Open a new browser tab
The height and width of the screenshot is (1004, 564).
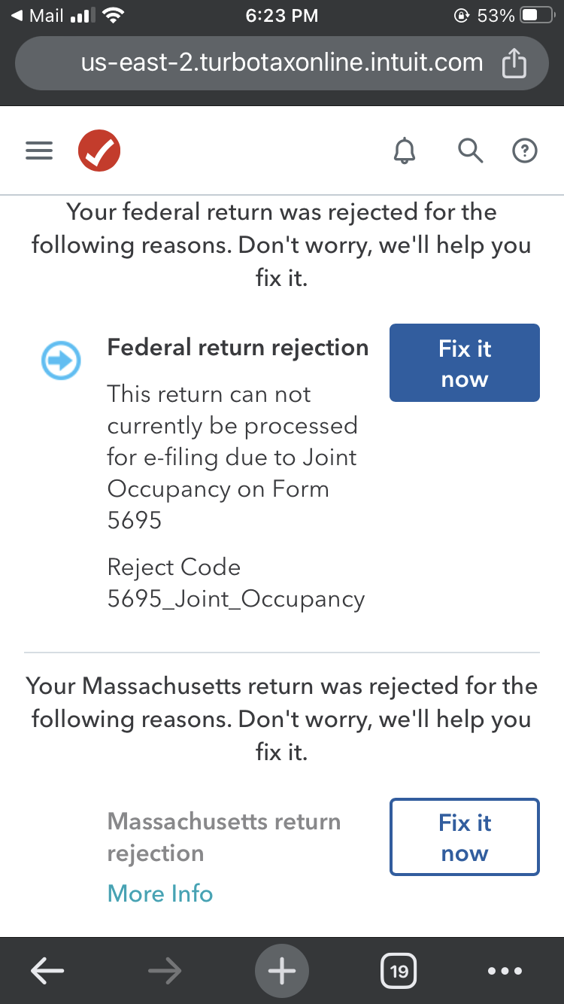[x=281, y=970]
